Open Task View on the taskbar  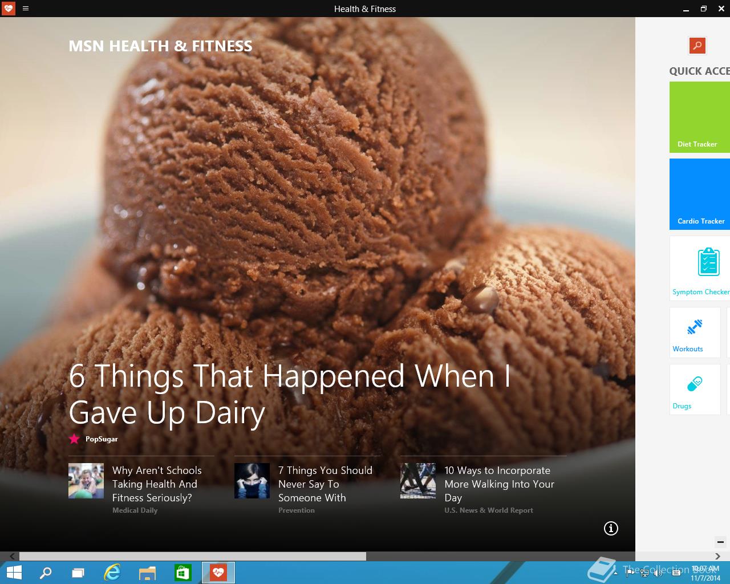point(78,573)
